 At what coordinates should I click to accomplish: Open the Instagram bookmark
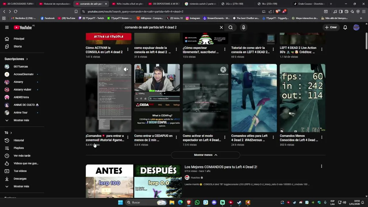click(x=193, y=18)
